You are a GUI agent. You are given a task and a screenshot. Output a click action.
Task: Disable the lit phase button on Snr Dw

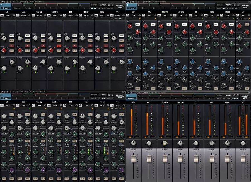[x=59, y=46]
